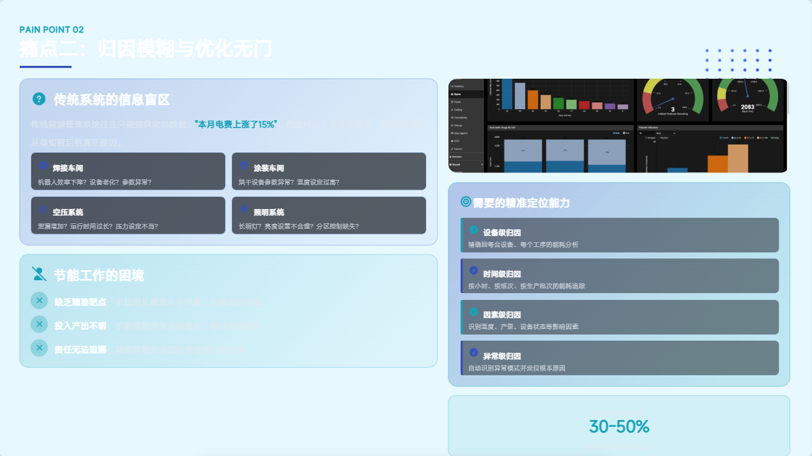Click the X circle beside 投入产出不明
This screenshot has width=812, height=456.
click(x=39, y=324)
